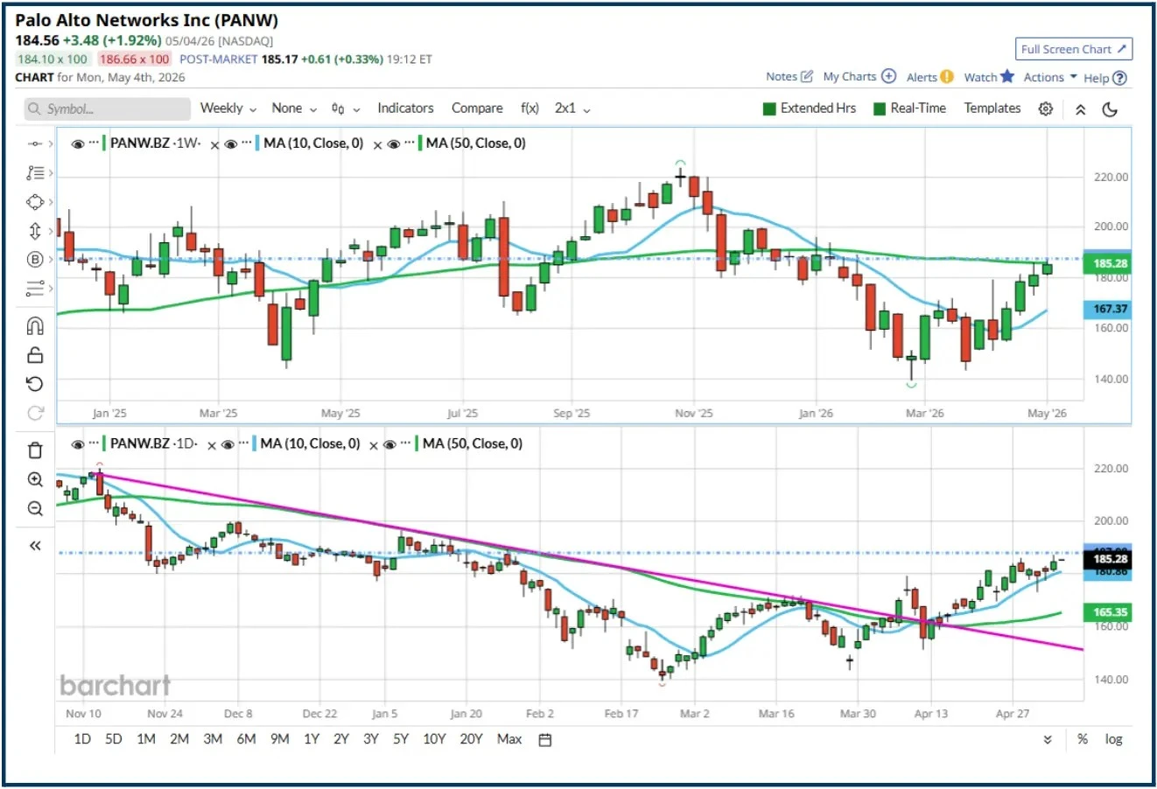Zoom in on the chart
1157x789 pixels.
[x=35, y=479]
